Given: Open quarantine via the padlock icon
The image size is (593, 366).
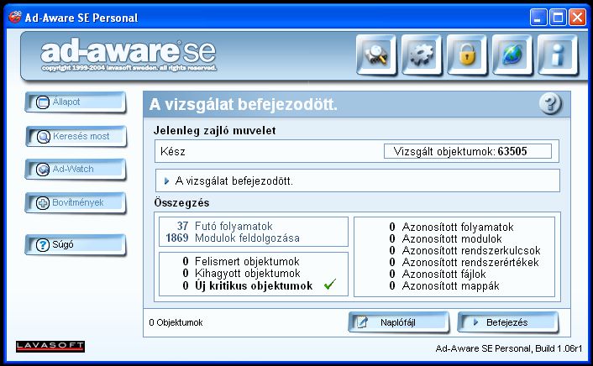Looking at the screenshot, I should pos(467,55).
